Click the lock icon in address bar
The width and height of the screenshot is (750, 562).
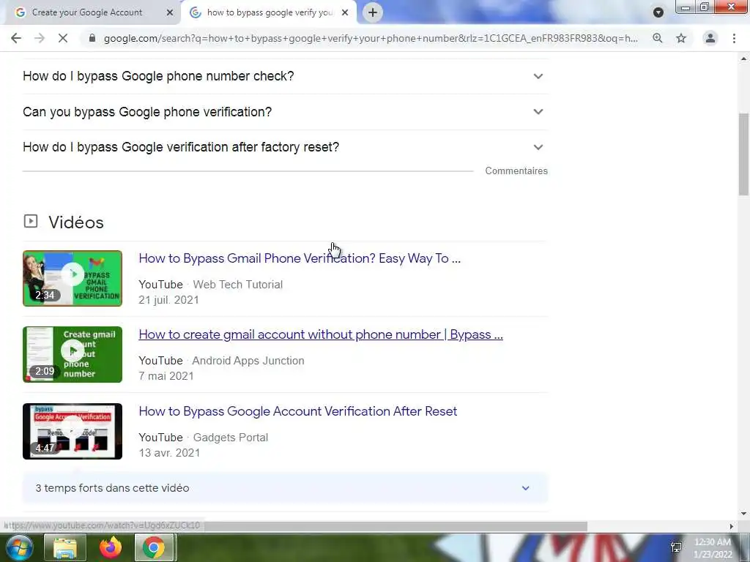92,38
